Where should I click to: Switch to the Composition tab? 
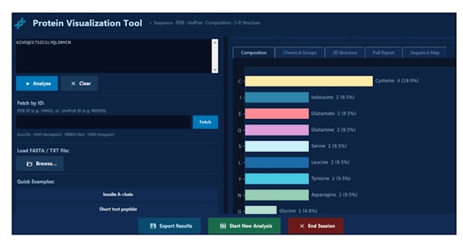[254, 53]
